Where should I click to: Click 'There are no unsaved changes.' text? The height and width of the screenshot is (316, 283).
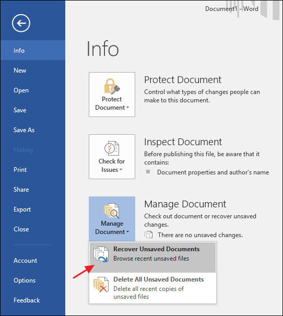click(200, 235)
